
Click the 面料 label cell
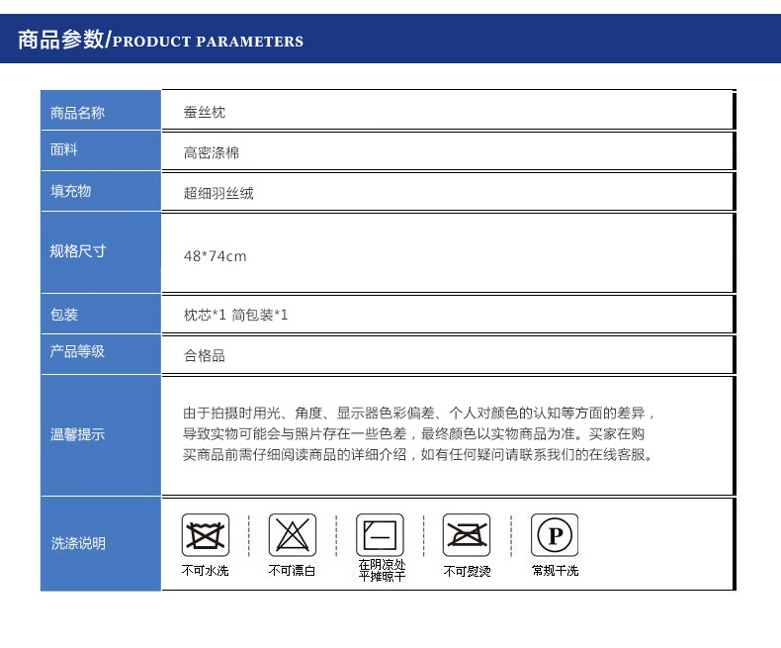(65, 150)
